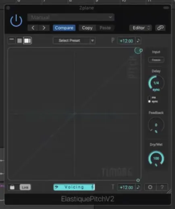Click the question mark help icon
Viewport: 175px width, 209px height.
point(162,187)
